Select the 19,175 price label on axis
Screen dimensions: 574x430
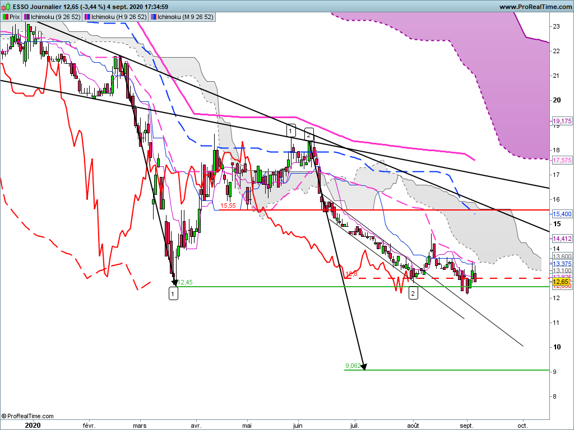pos(562,121)
